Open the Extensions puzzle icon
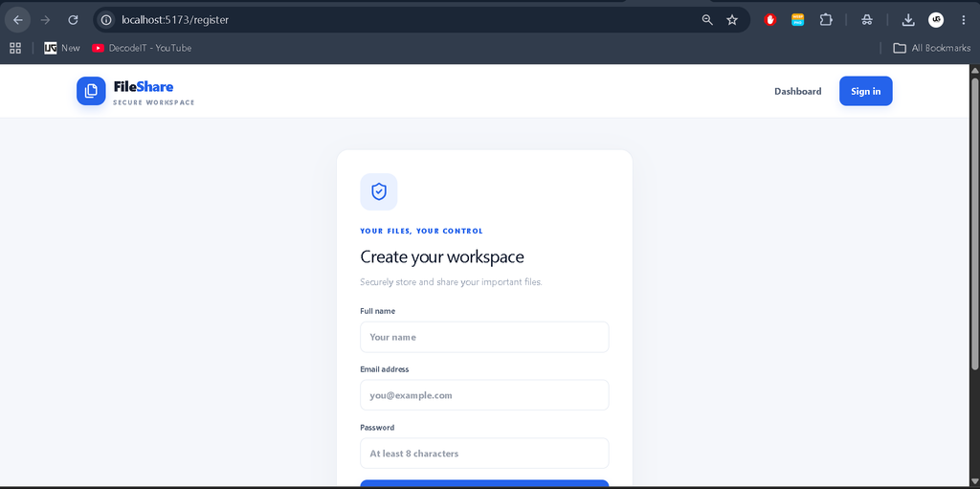This screenshot has width=980, height=489. (826, 20)
